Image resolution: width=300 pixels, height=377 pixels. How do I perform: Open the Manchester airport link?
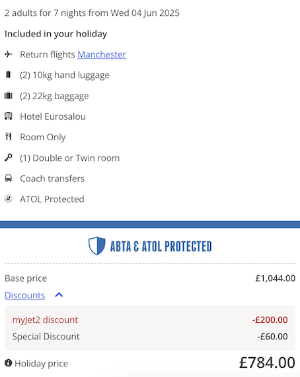point(102,55)
